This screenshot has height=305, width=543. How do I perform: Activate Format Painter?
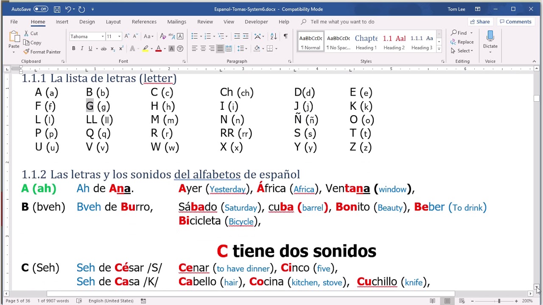42,52
